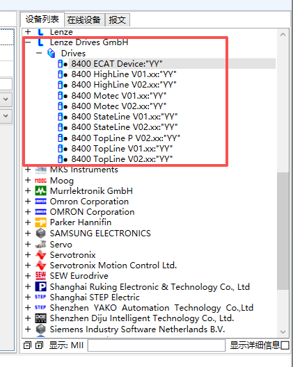Click the SAMSUNG ELECTRONICS cube icon
293x367 pixels.
tap(40, 234)
